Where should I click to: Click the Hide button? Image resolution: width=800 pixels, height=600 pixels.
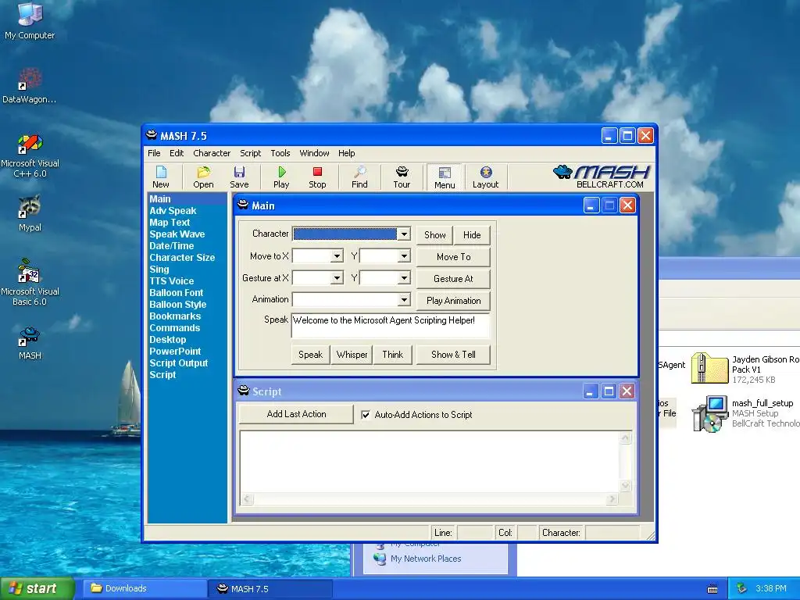click(472, 235)
